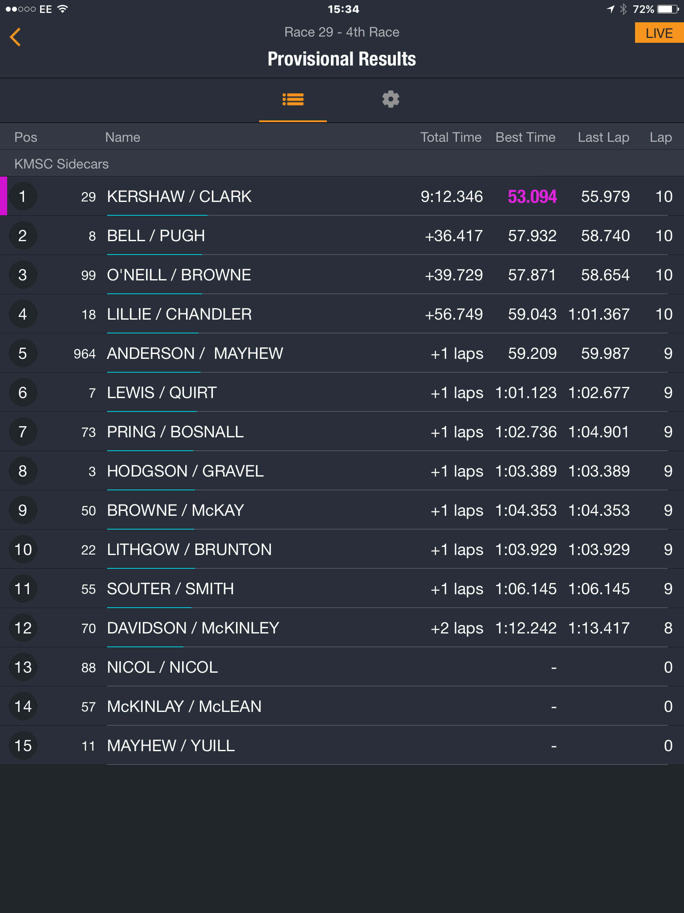
Task: Select the magenta fastest lap 53.094
Action: point(532,197)
